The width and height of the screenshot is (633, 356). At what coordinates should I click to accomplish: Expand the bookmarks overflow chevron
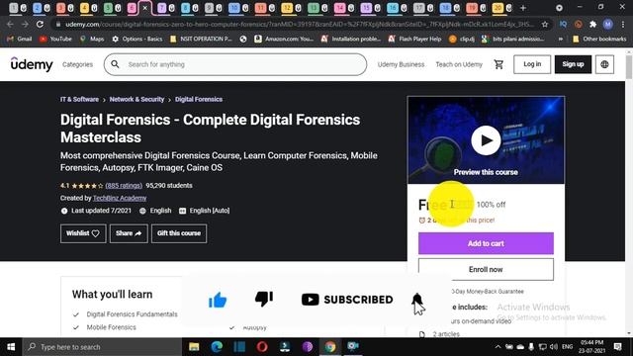click(561, 39)
